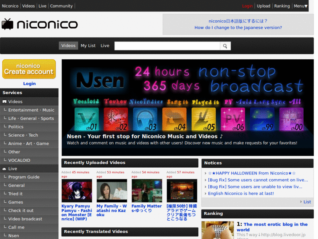Click red Login link in top bar
This screenshot has width=318, height=239.
pyautogui.click(x=247, y=6)
